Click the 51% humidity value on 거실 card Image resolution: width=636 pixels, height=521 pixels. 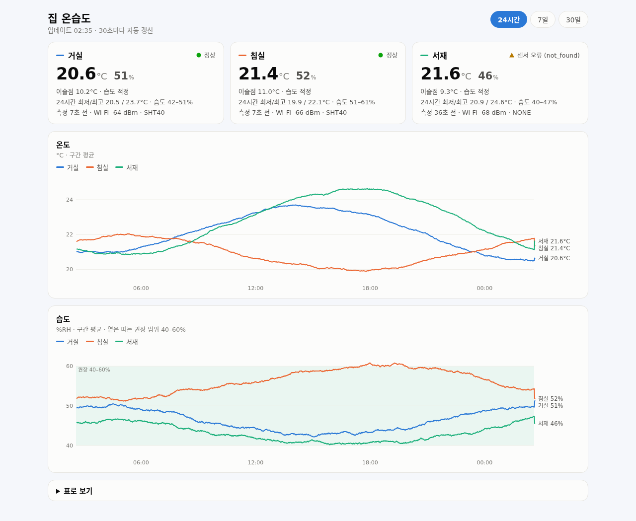point(124,75)
